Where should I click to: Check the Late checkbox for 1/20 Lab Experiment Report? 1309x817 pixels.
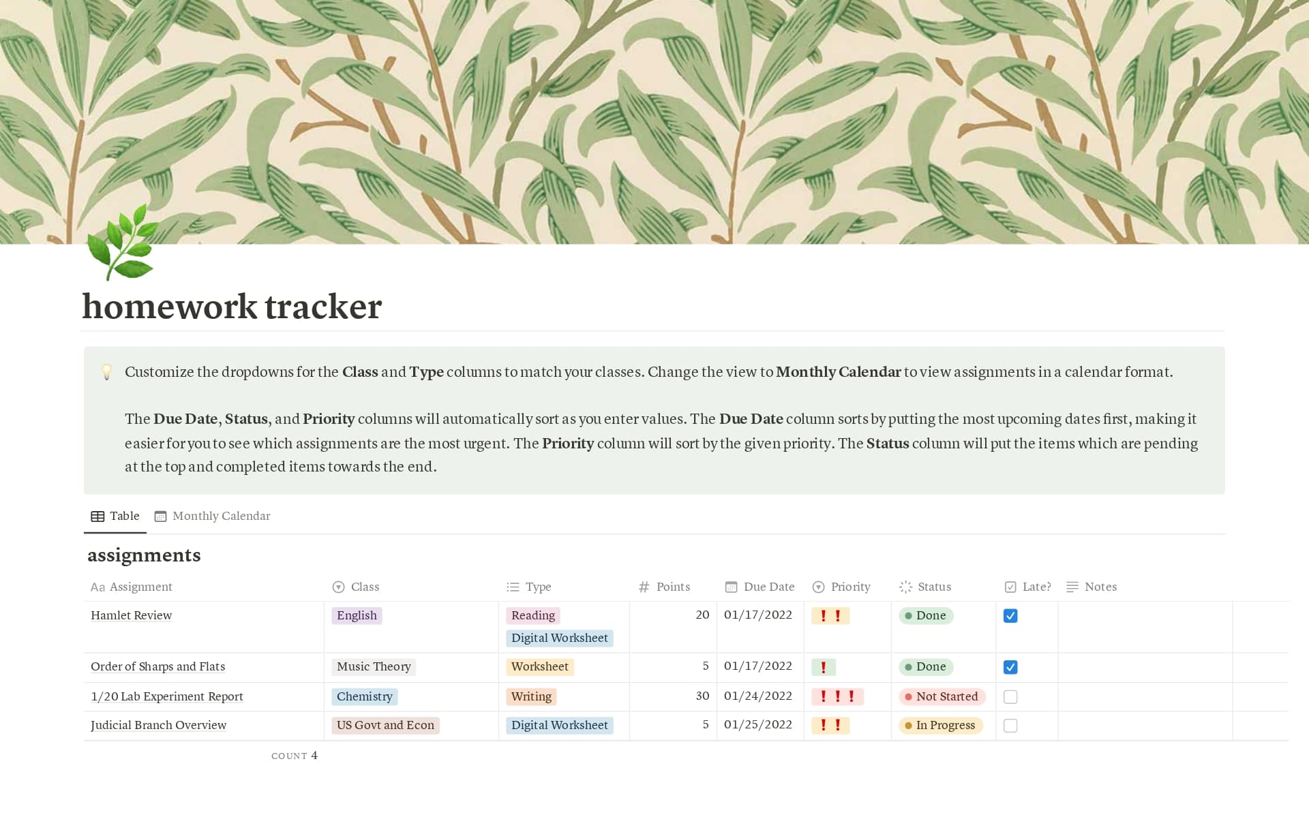point(1011,696)
